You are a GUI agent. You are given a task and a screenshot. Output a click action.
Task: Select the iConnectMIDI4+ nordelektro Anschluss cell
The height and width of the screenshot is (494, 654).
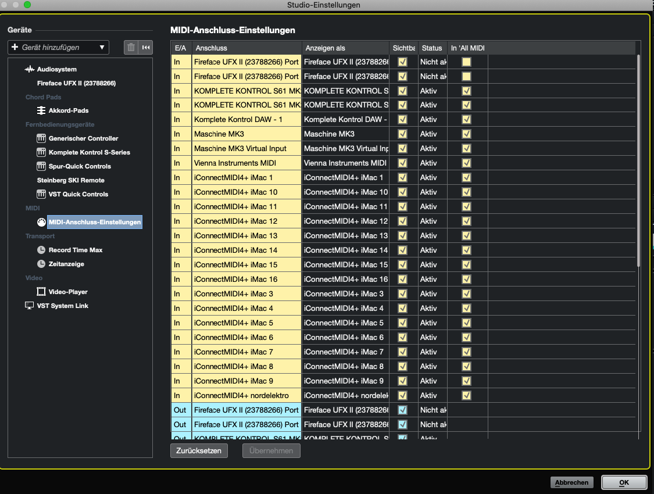(x=246, y=396)
